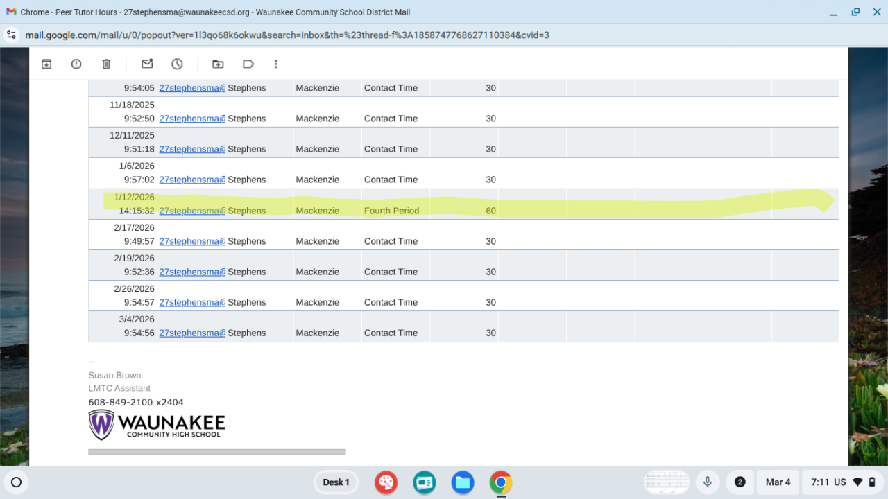Image resolution: width=888 pixels, height=499 pixels.
Task: Click the date 1/12/2026
Action: click(x=134, y=197)
